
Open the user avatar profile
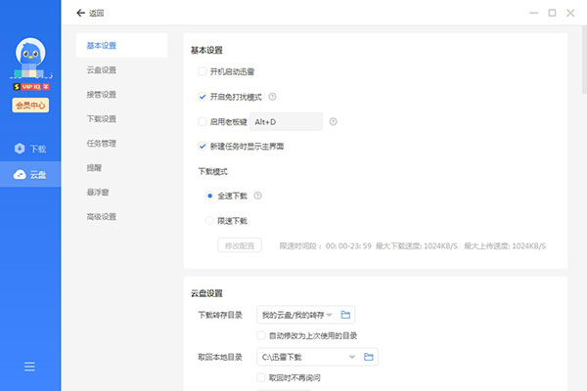(x=30, y=53)
